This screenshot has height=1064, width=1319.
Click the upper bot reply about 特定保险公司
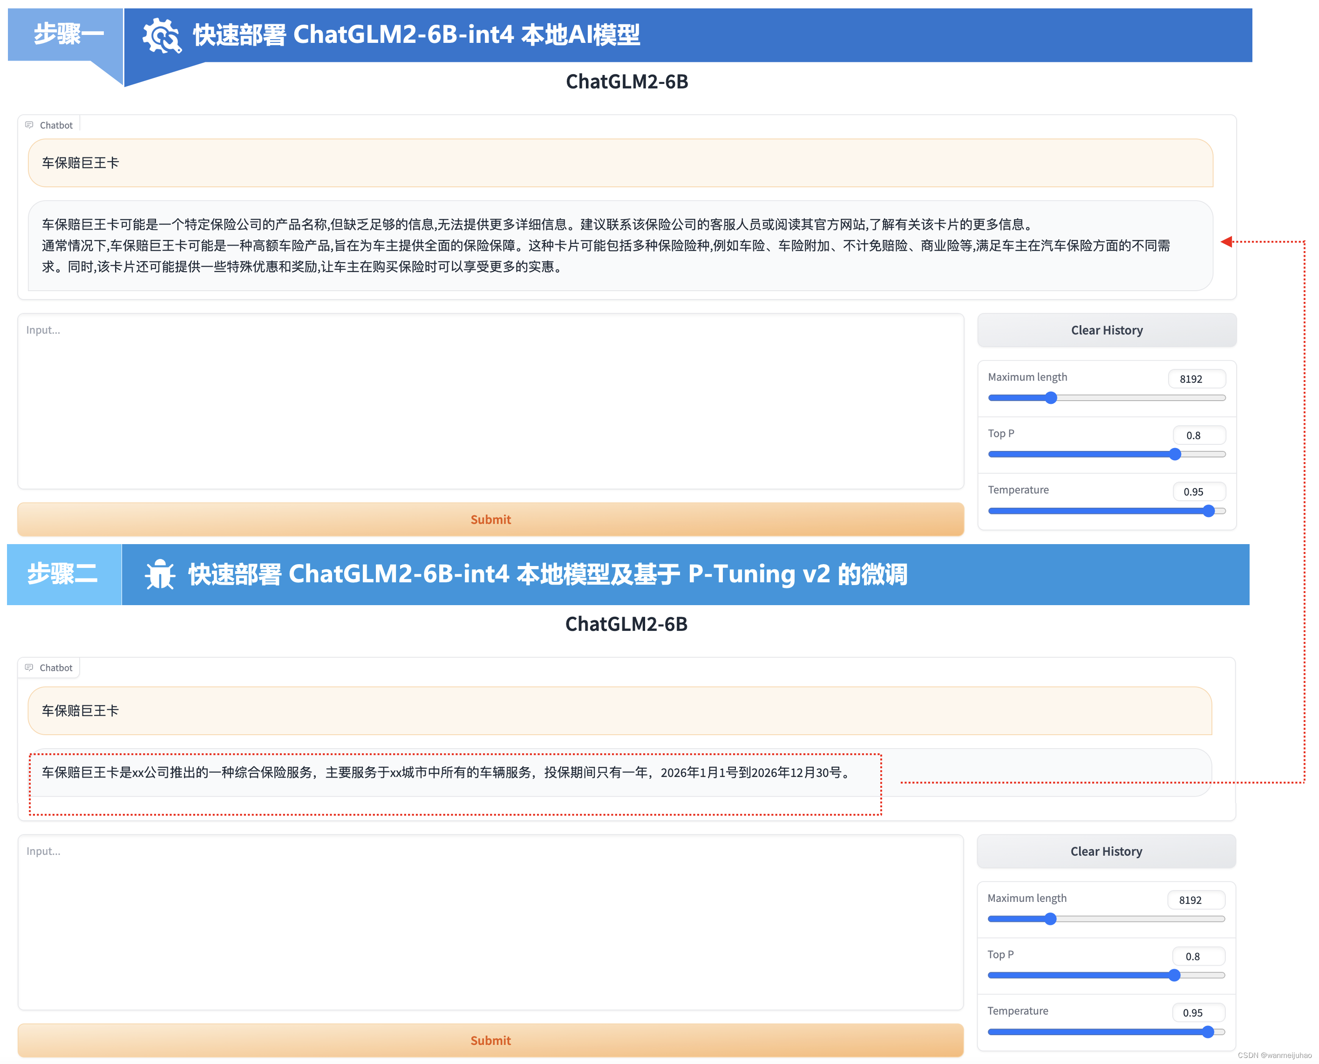coord(620,246)
